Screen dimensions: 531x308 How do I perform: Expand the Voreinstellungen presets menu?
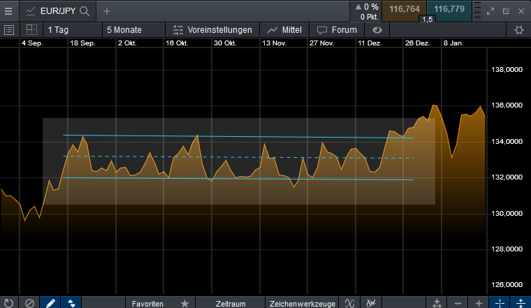click(x=212, y=30)
